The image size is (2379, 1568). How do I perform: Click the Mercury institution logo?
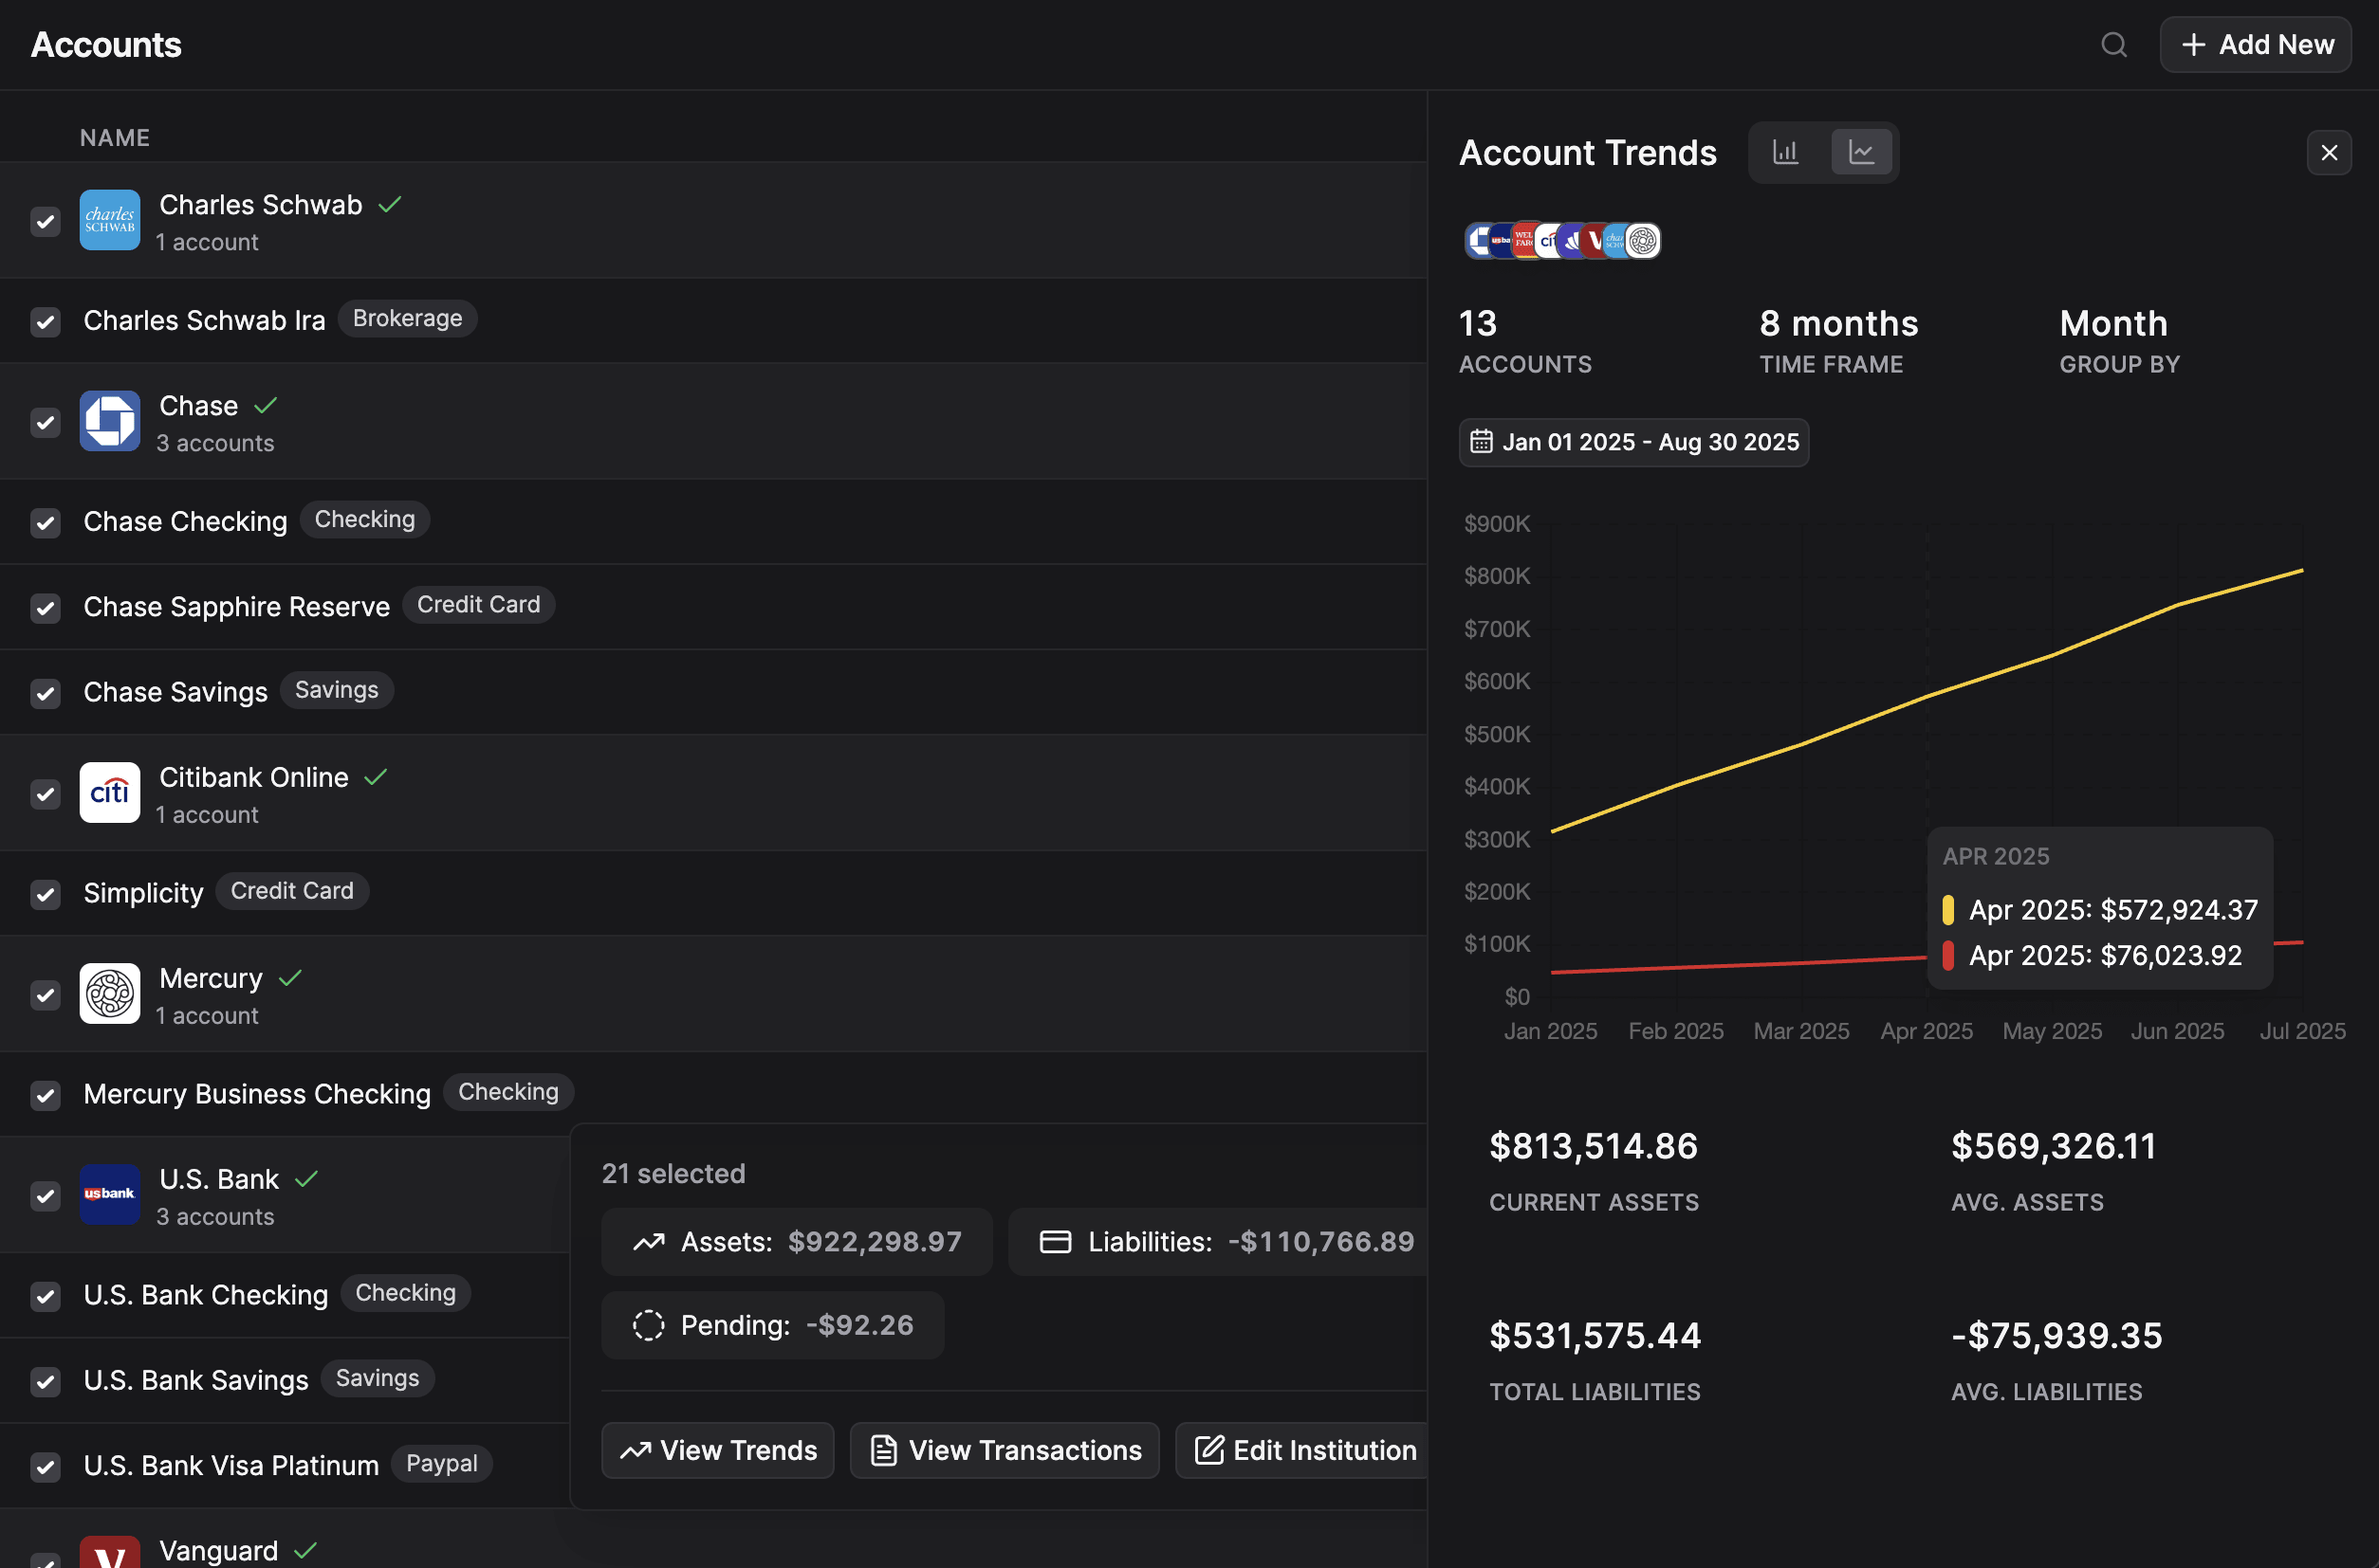tap(110, 994)
